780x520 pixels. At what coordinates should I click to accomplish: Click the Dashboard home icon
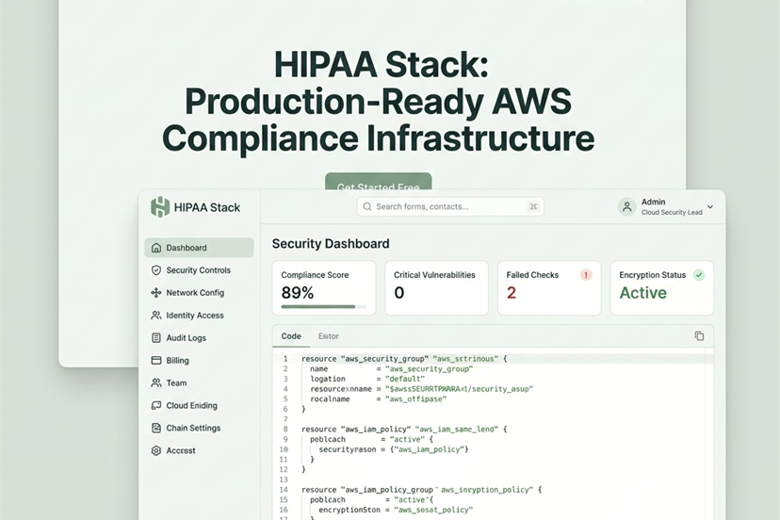click(156, 248)
